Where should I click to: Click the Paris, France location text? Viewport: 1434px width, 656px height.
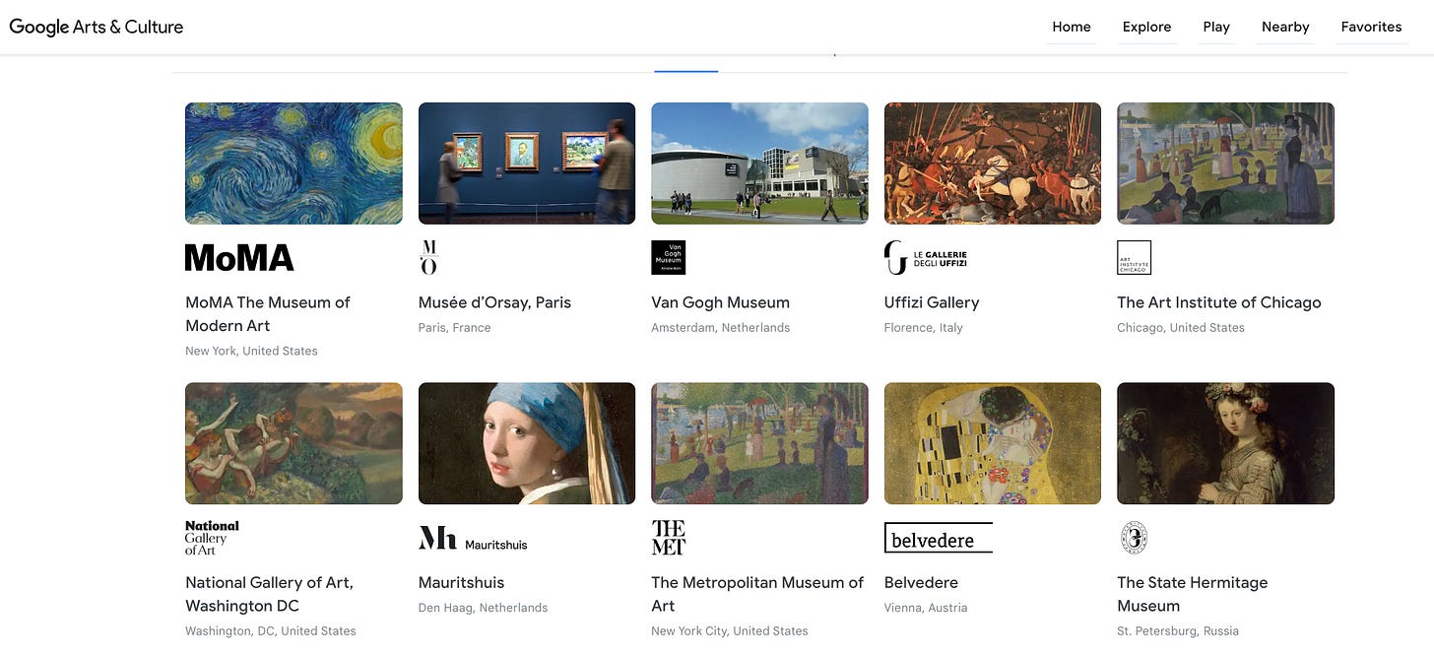coord(454,327)
